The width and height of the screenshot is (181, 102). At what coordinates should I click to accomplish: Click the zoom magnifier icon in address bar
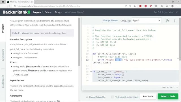tap(130, 6)
